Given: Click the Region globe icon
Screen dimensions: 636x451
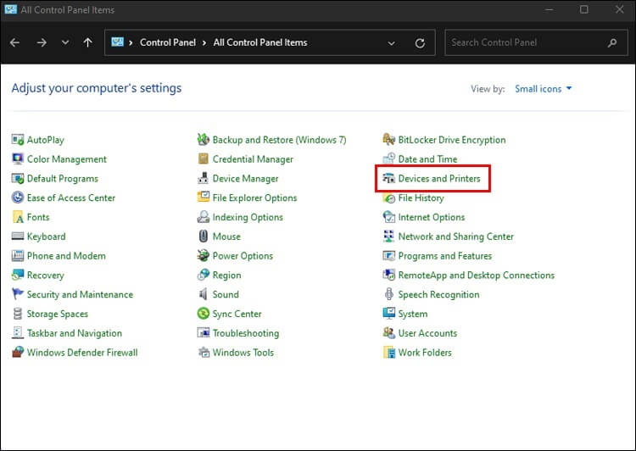Looking at the screenshot, I should point(204,275).
